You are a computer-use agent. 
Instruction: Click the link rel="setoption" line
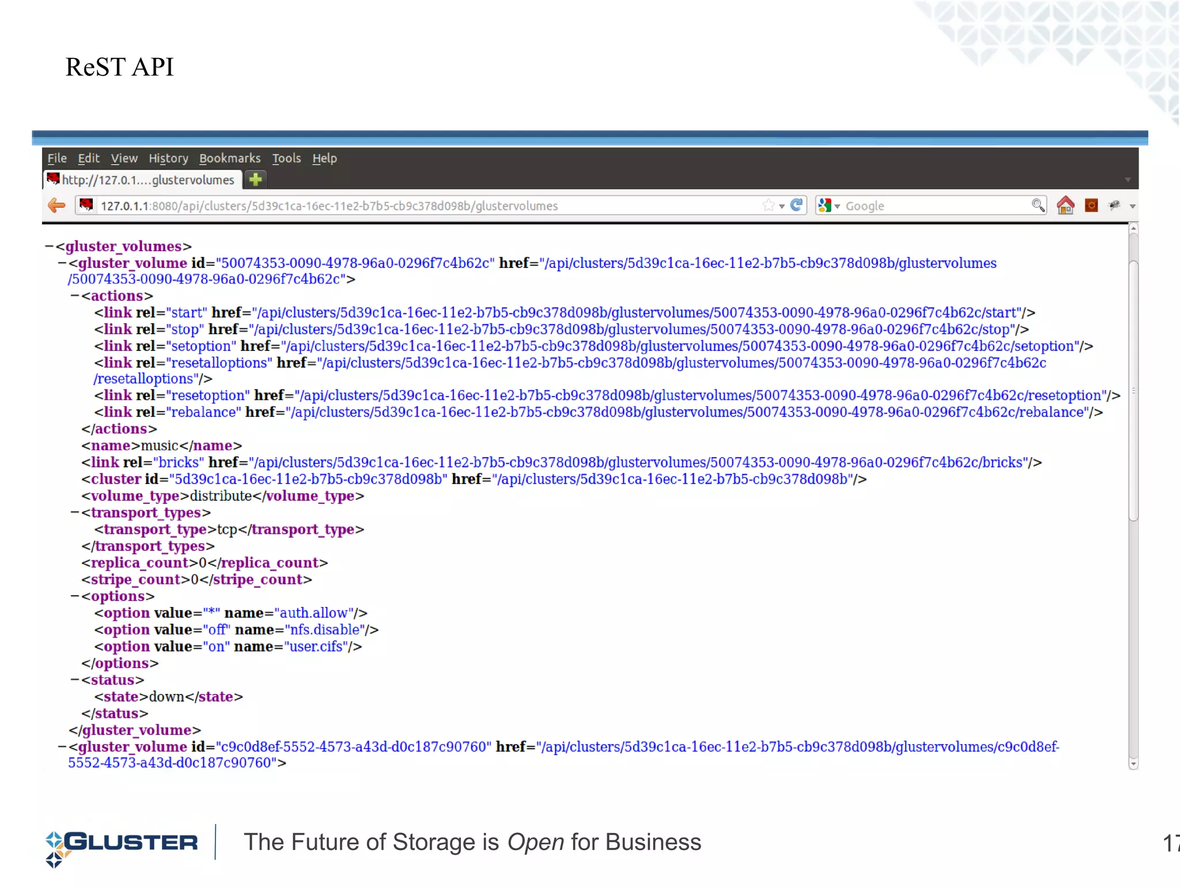(x=593, y=346)
